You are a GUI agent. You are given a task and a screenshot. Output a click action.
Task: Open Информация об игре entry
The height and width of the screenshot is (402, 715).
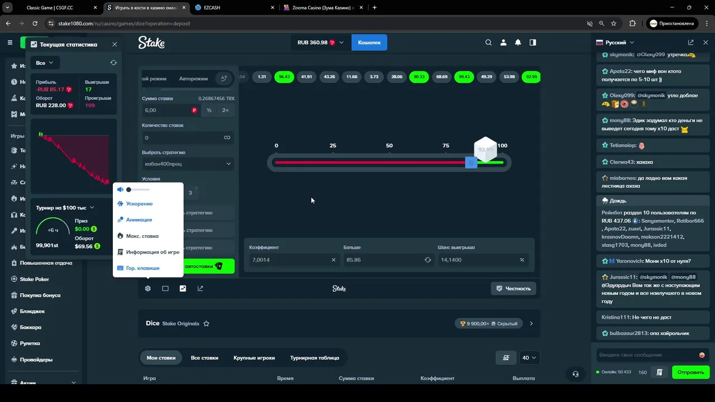148,252
